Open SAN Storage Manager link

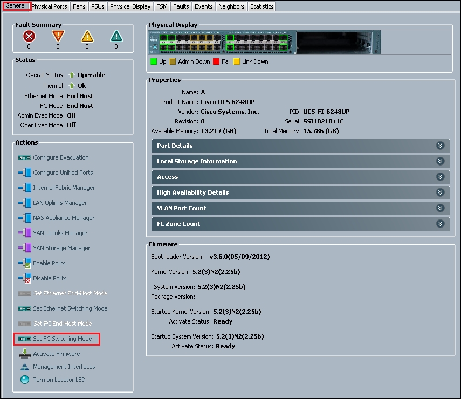pyautogui.click(x=61, y=248)
